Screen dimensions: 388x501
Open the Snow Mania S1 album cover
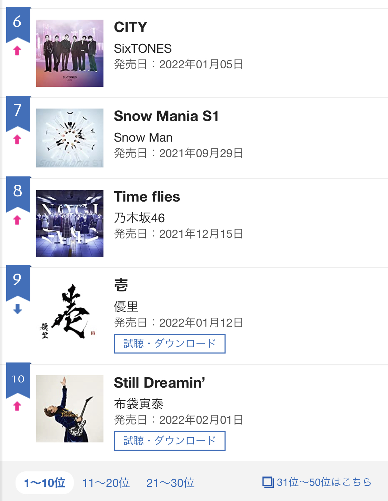(x=70, y=138)
